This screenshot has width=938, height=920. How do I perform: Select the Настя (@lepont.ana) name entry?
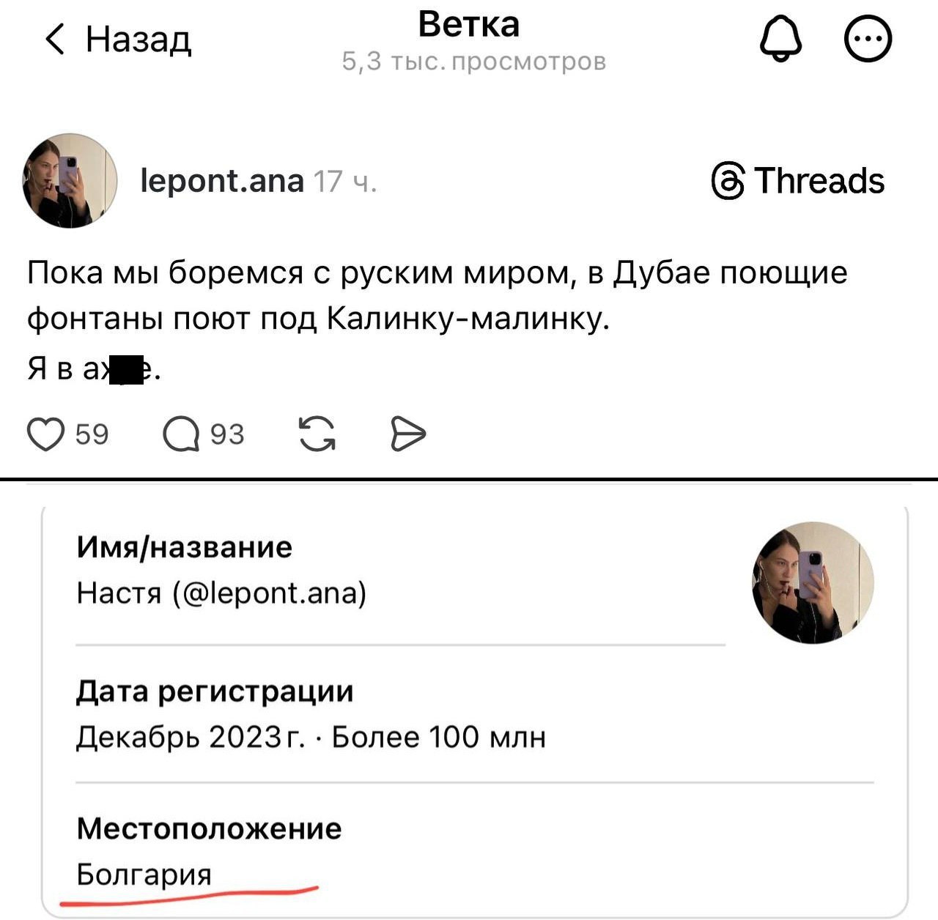(221, 593)
